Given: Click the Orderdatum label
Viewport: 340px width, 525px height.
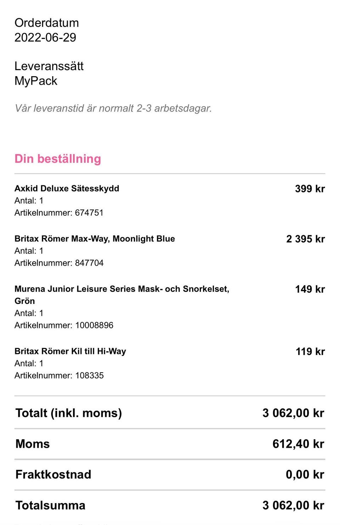Looking at the screenshot, I should pyautogui.click(x=47, y=23).
